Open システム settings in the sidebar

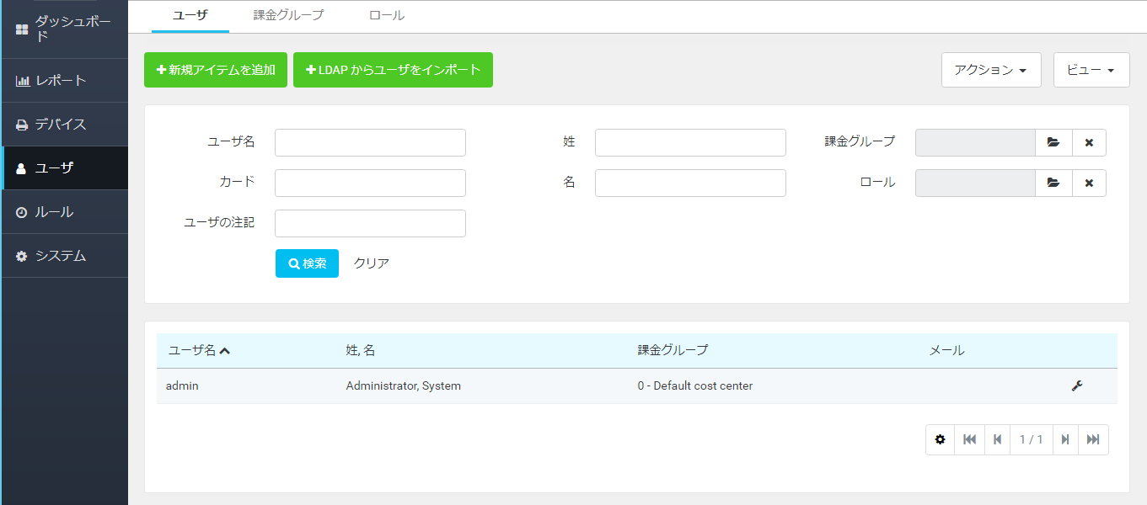click(65, 256)
